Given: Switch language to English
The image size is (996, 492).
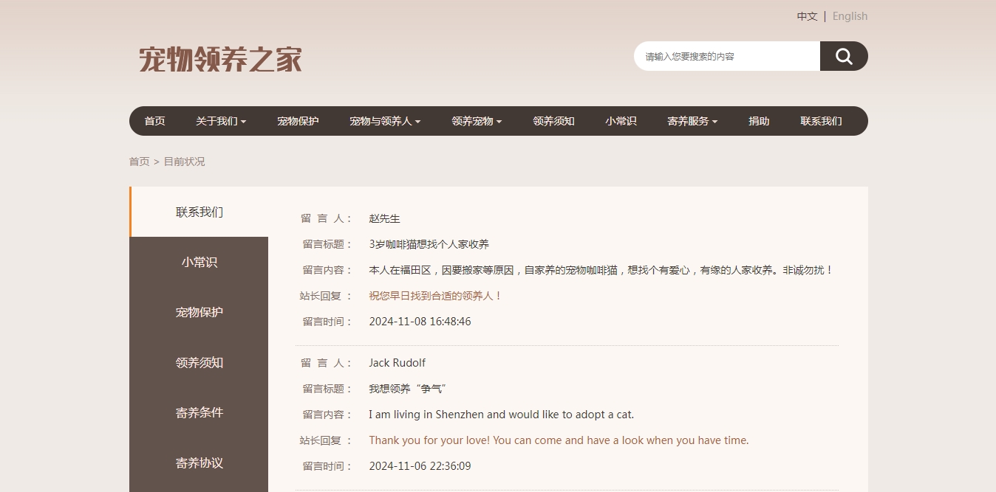Looking at the screenshot, I should pyautogui.click(x=850, y=16).
